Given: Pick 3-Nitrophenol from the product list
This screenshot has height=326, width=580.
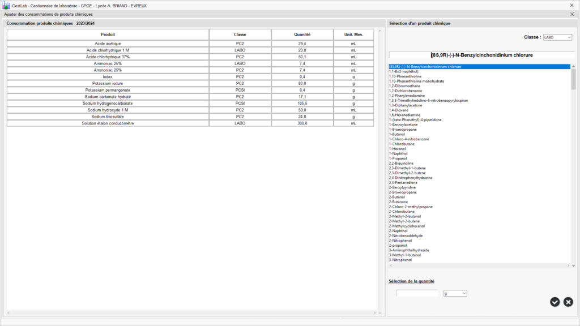Looking at the screenshot, I should (x=402, y=260).
